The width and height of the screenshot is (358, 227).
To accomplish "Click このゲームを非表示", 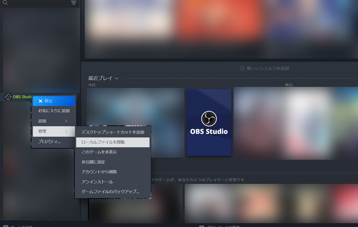I will pos(113,152).
